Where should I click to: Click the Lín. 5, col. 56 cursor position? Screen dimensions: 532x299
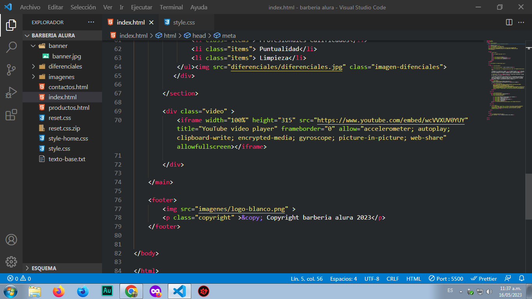point(307,279)
